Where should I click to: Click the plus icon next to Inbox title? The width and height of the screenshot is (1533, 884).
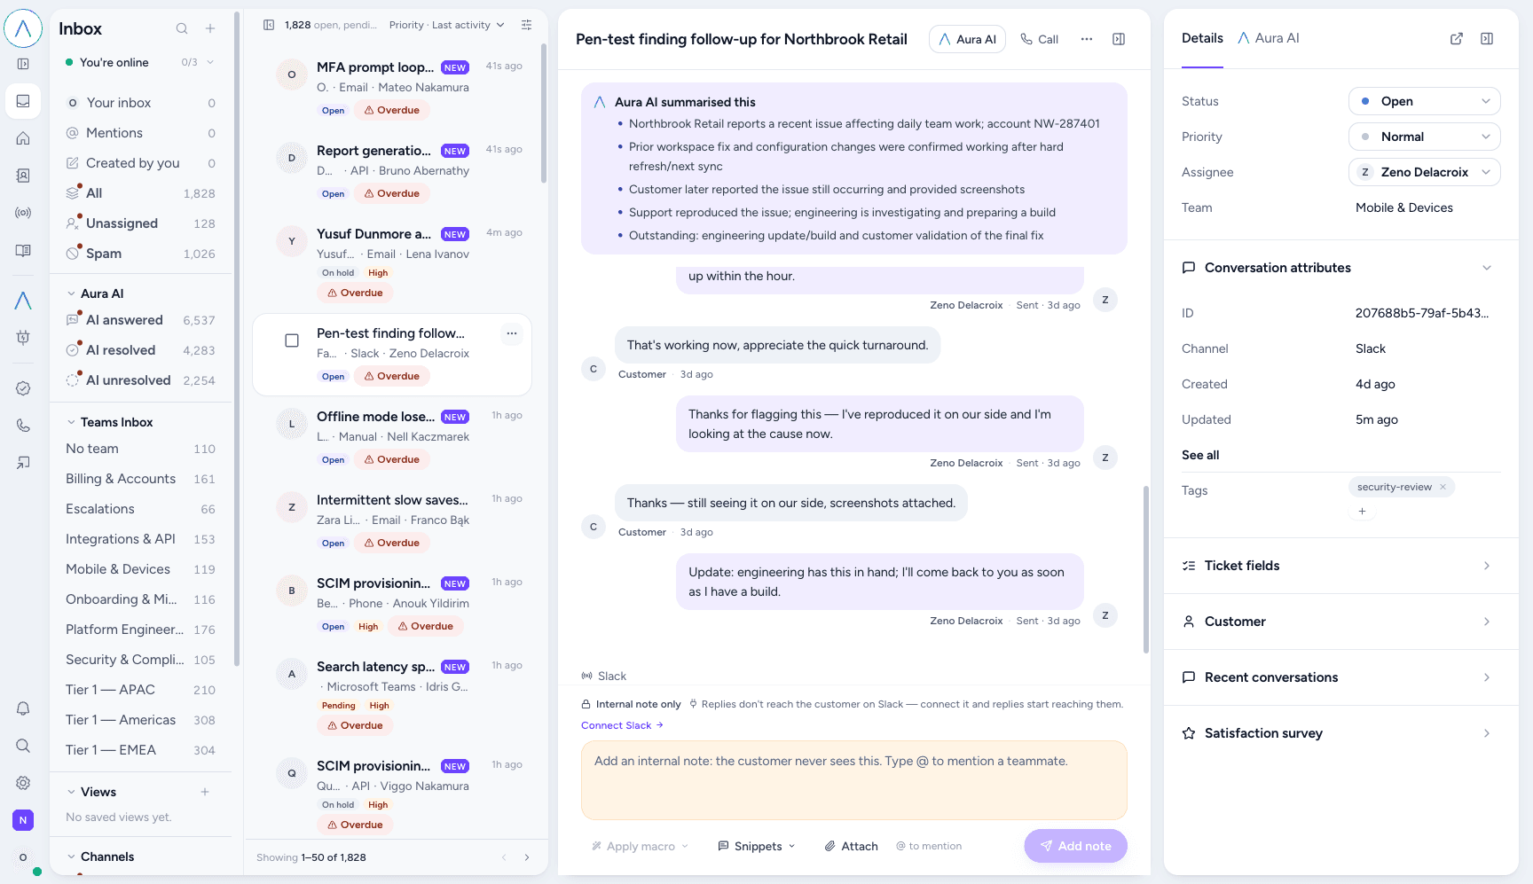pos(210,28)
